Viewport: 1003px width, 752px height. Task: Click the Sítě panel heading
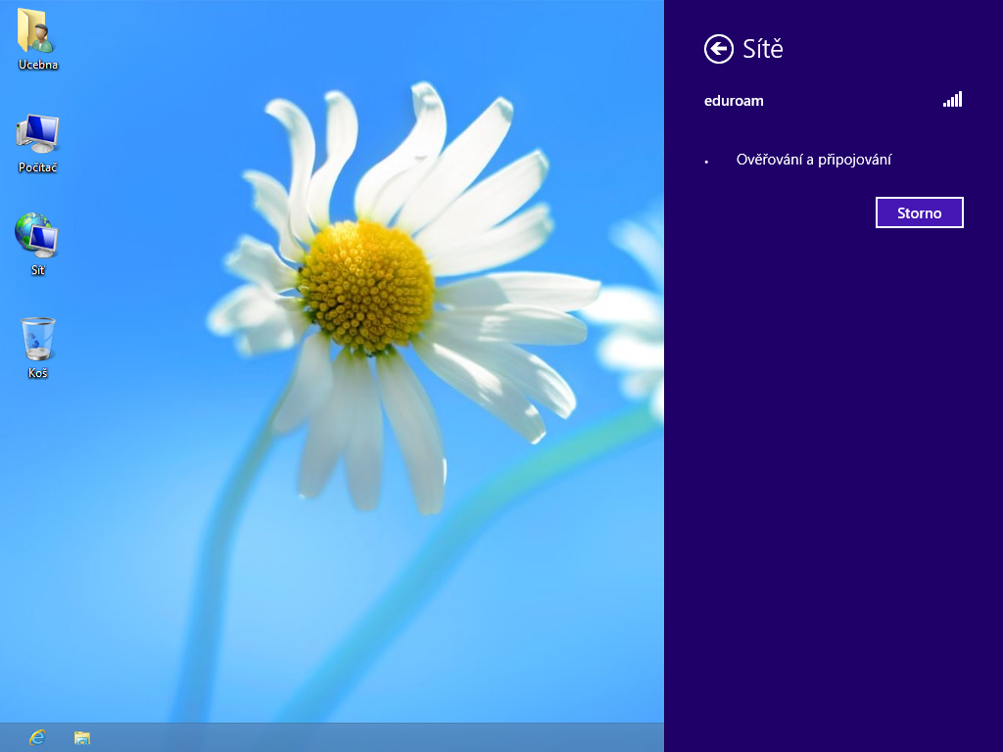click(x=762, y=49)
